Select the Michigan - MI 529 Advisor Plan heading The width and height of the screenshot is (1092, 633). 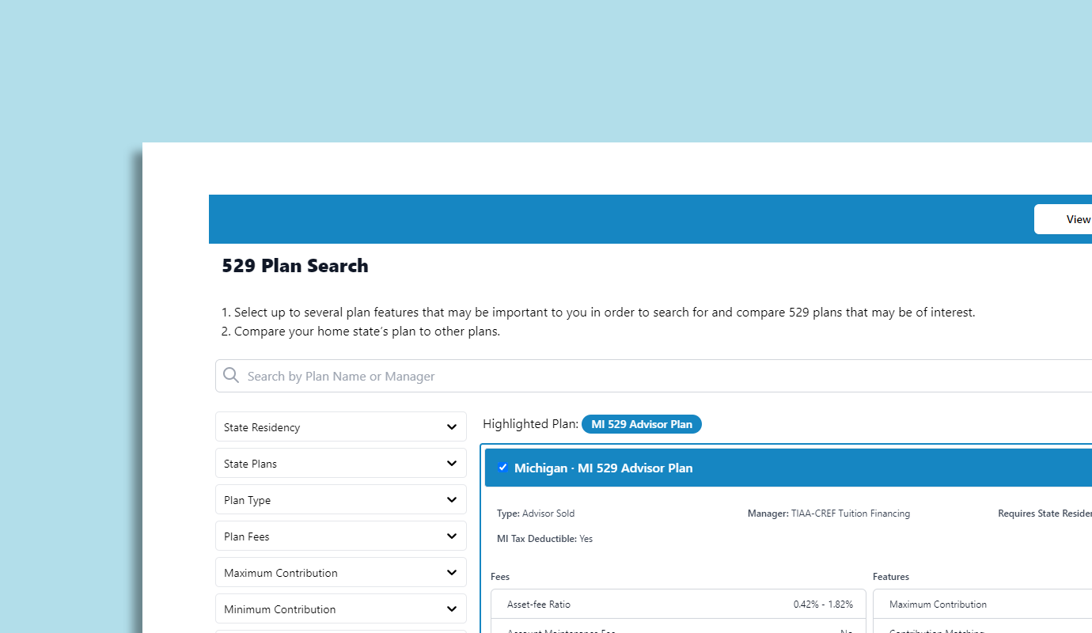604,468
